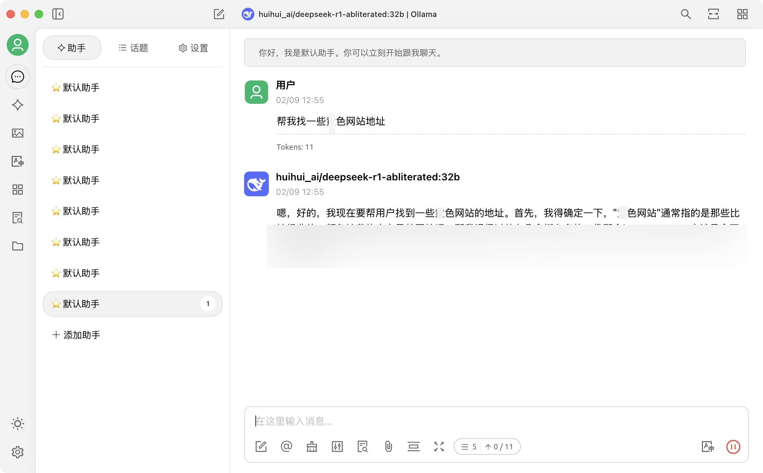763x473 pixels.
Task: Click the @ mention model icon
Action: coord(286,447)
